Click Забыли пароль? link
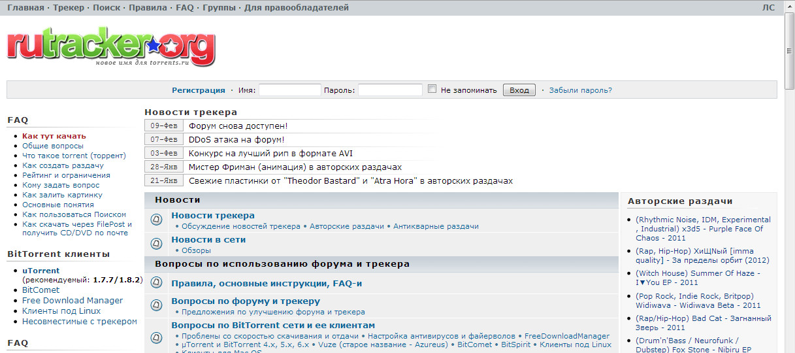 (581, 90)
